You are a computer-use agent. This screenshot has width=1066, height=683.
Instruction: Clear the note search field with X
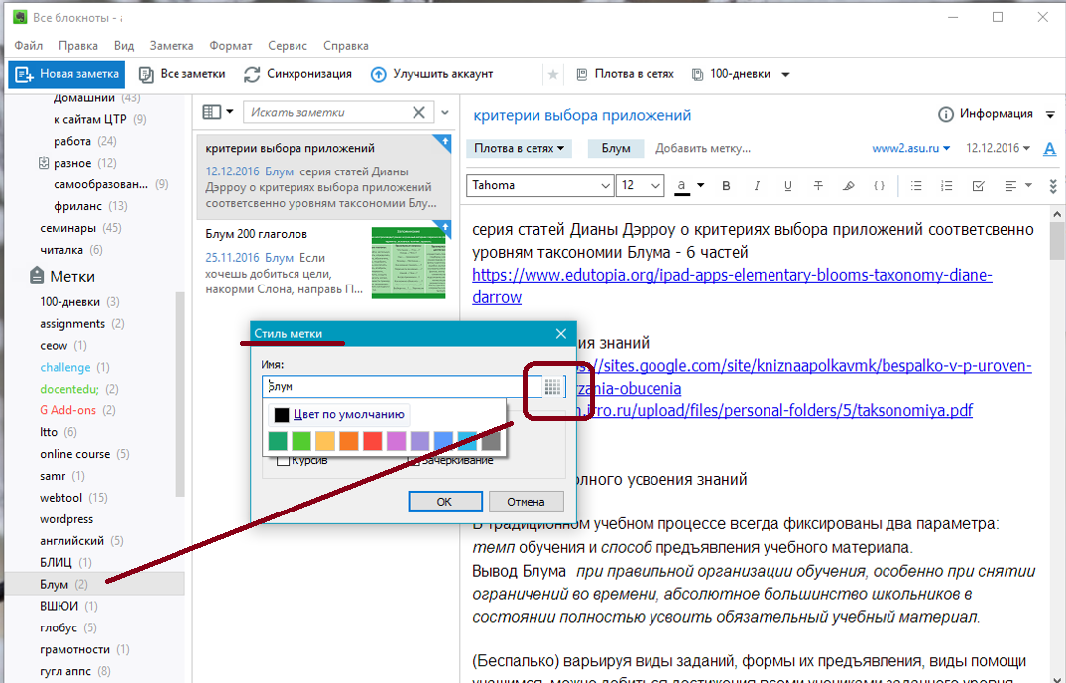(x=418, y=112)
